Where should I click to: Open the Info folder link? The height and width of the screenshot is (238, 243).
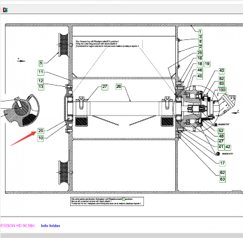click(x=50, y=226)
